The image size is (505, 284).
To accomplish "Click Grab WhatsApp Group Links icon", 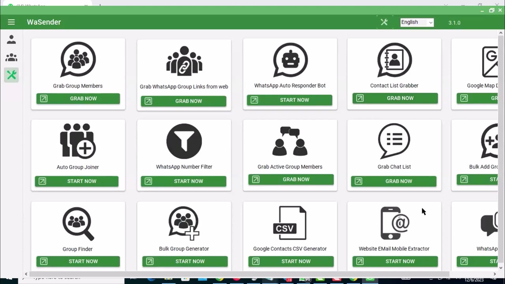I will pos(184,61).
